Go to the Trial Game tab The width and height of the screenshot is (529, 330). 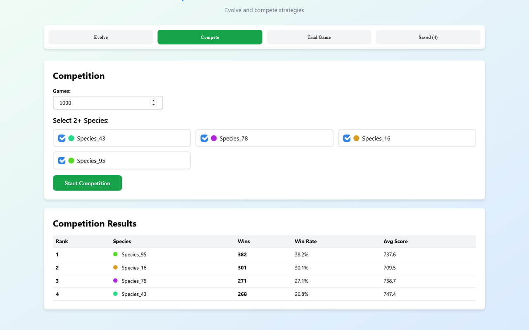click(x=319, y=37)
